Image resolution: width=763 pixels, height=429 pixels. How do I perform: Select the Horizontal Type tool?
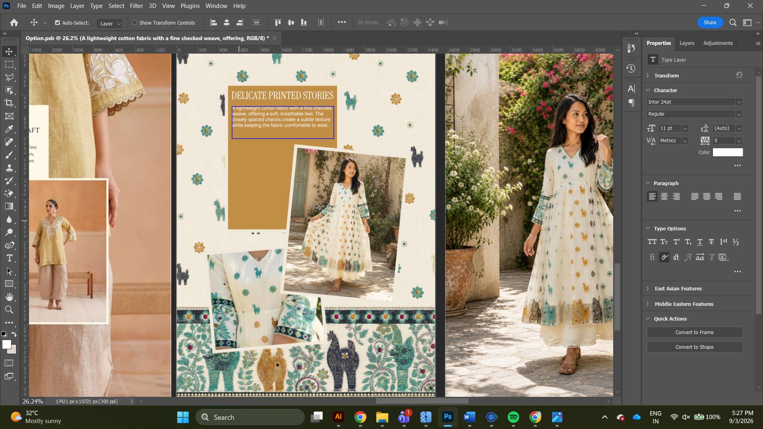click(10, 258)
